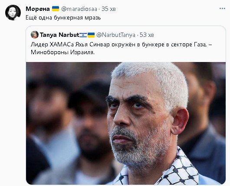
Task: Open the @NarbutTanya handle
Action: (116, 35)
